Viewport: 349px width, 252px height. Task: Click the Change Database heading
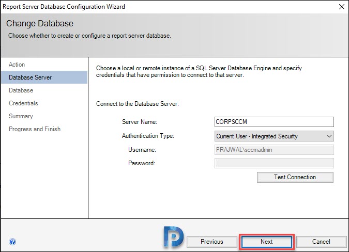click(40, 24)
